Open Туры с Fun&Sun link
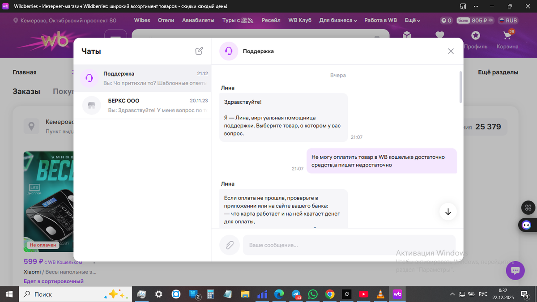Viewport: 537px width, 302px height. pos(238,21)
